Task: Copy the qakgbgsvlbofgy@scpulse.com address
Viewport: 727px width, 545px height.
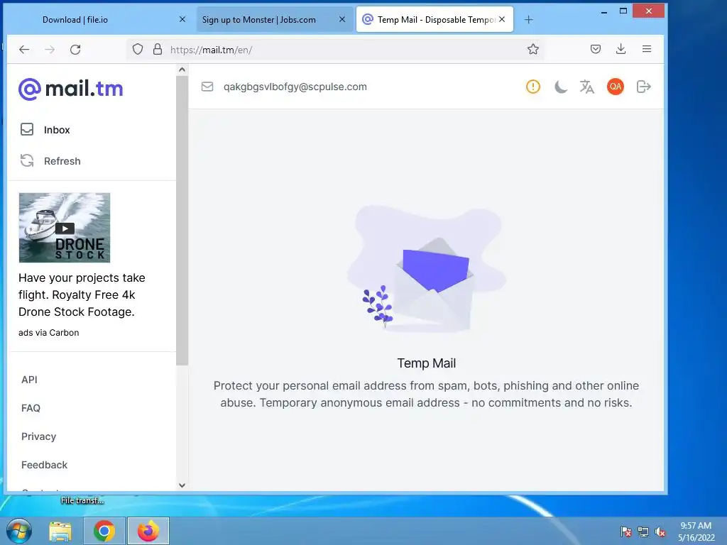Action: [x=295, y=87]
